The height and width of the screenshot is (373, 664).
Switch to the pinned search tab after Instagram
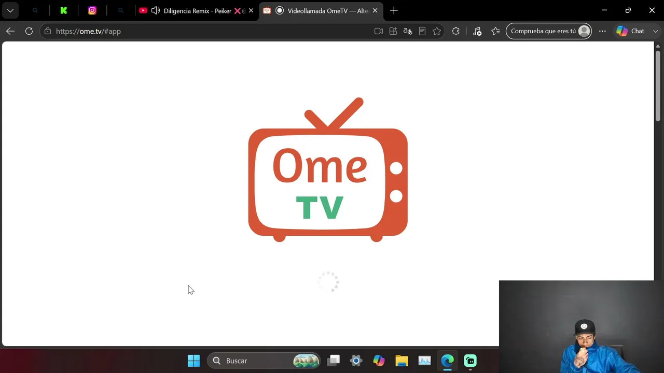click(120, 10)
